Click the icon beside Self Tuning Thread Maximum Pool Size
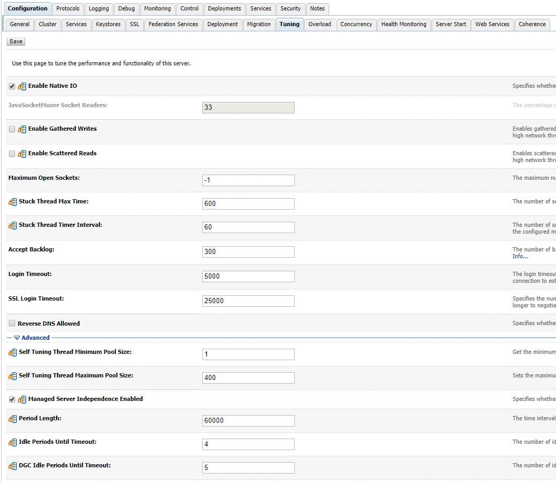The width and height of the screenshot is (556, 483). tap(11, 375)
